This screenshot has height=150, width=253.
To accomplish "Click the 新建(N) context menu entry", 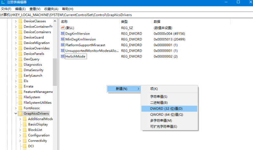I will 124,89.
